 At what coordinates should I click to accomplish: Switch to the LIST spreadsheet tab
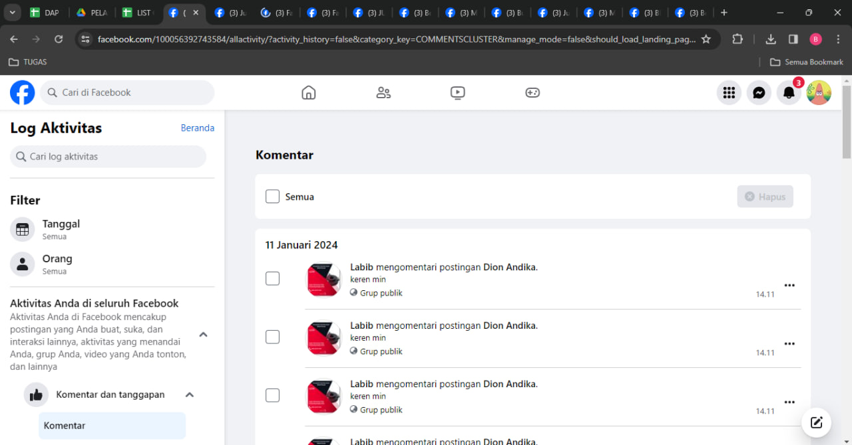coord(138,13)
